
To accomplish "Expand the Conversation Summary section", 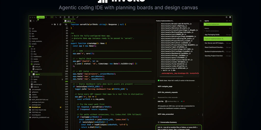I will pyautogui.click(x=178, y=122).
